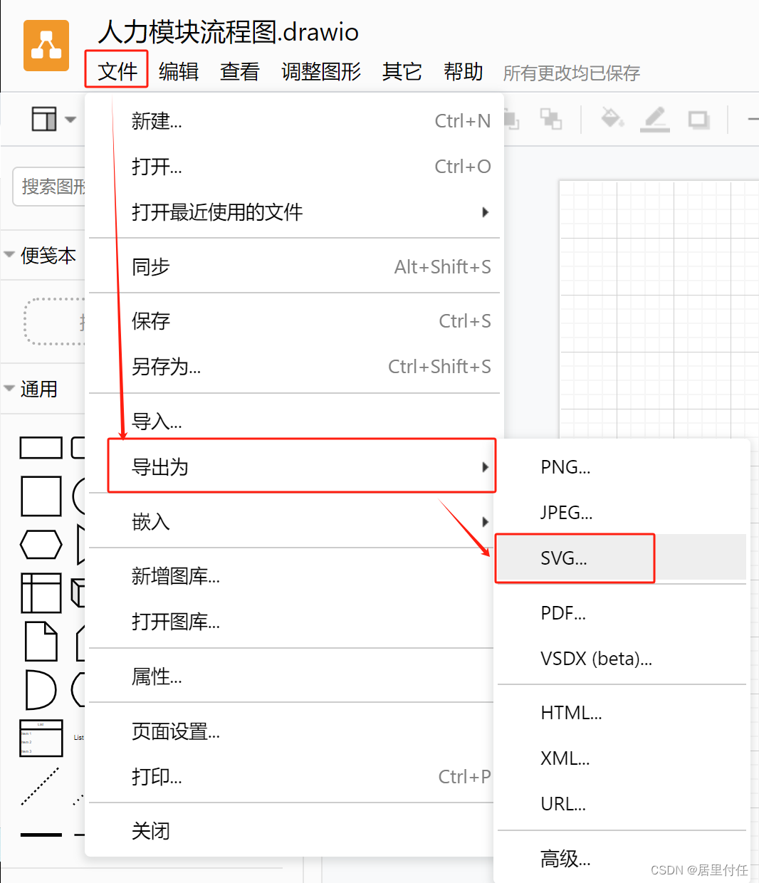Choose 页面设置... menu entry

[291, 731]
